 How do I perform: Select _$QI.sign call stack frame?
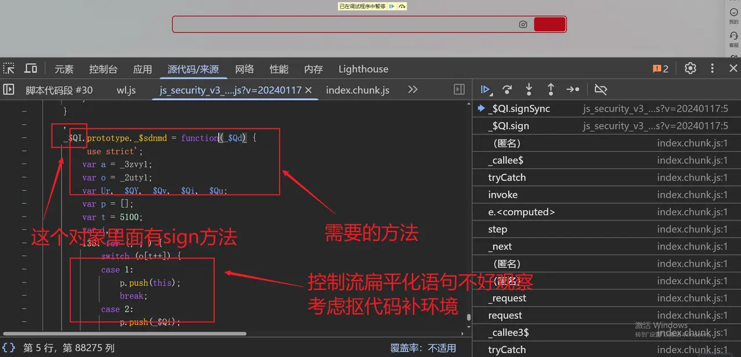508,126
